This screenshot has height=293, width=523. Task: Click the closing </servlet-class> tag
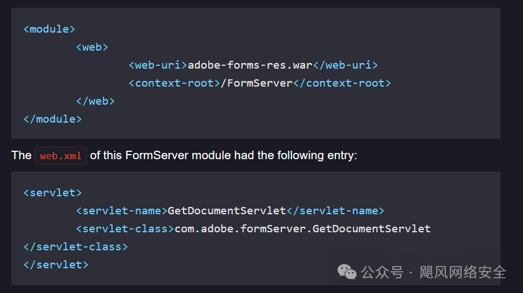[75, 247]
